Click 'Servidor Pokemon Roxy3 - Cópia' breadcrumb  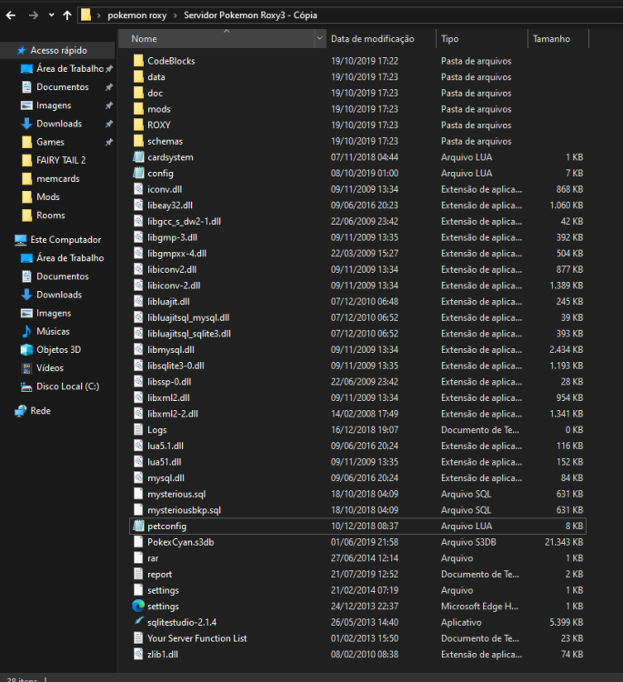coord(250,15)
